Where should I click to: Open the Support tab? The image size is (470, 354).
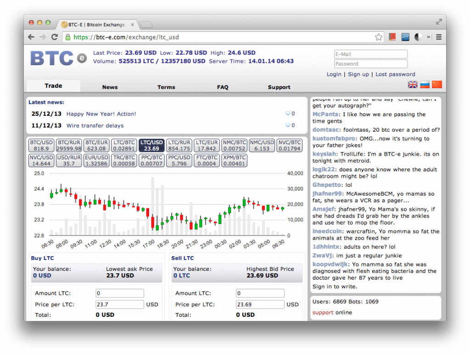pyautogui.click(x=279, y=87)
